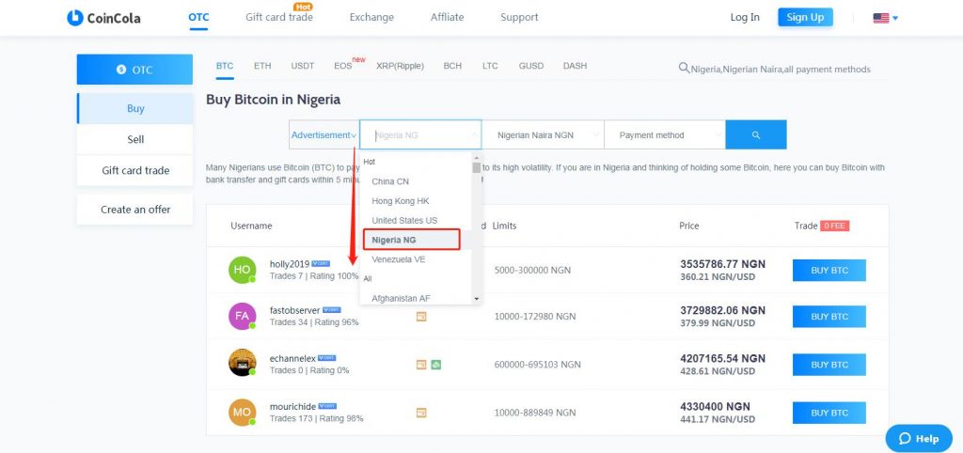963x453 pixels.
Task: Click holly2019's green HO avatar
Action: pyautogui.click(x=242, y=270)
